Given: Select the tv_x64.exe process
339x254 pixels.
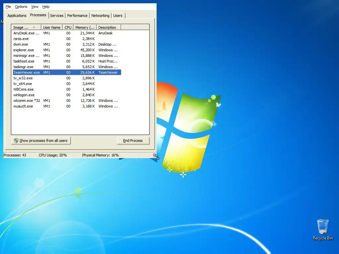Looking at the screenshot, I should click(x=67, y=84).
